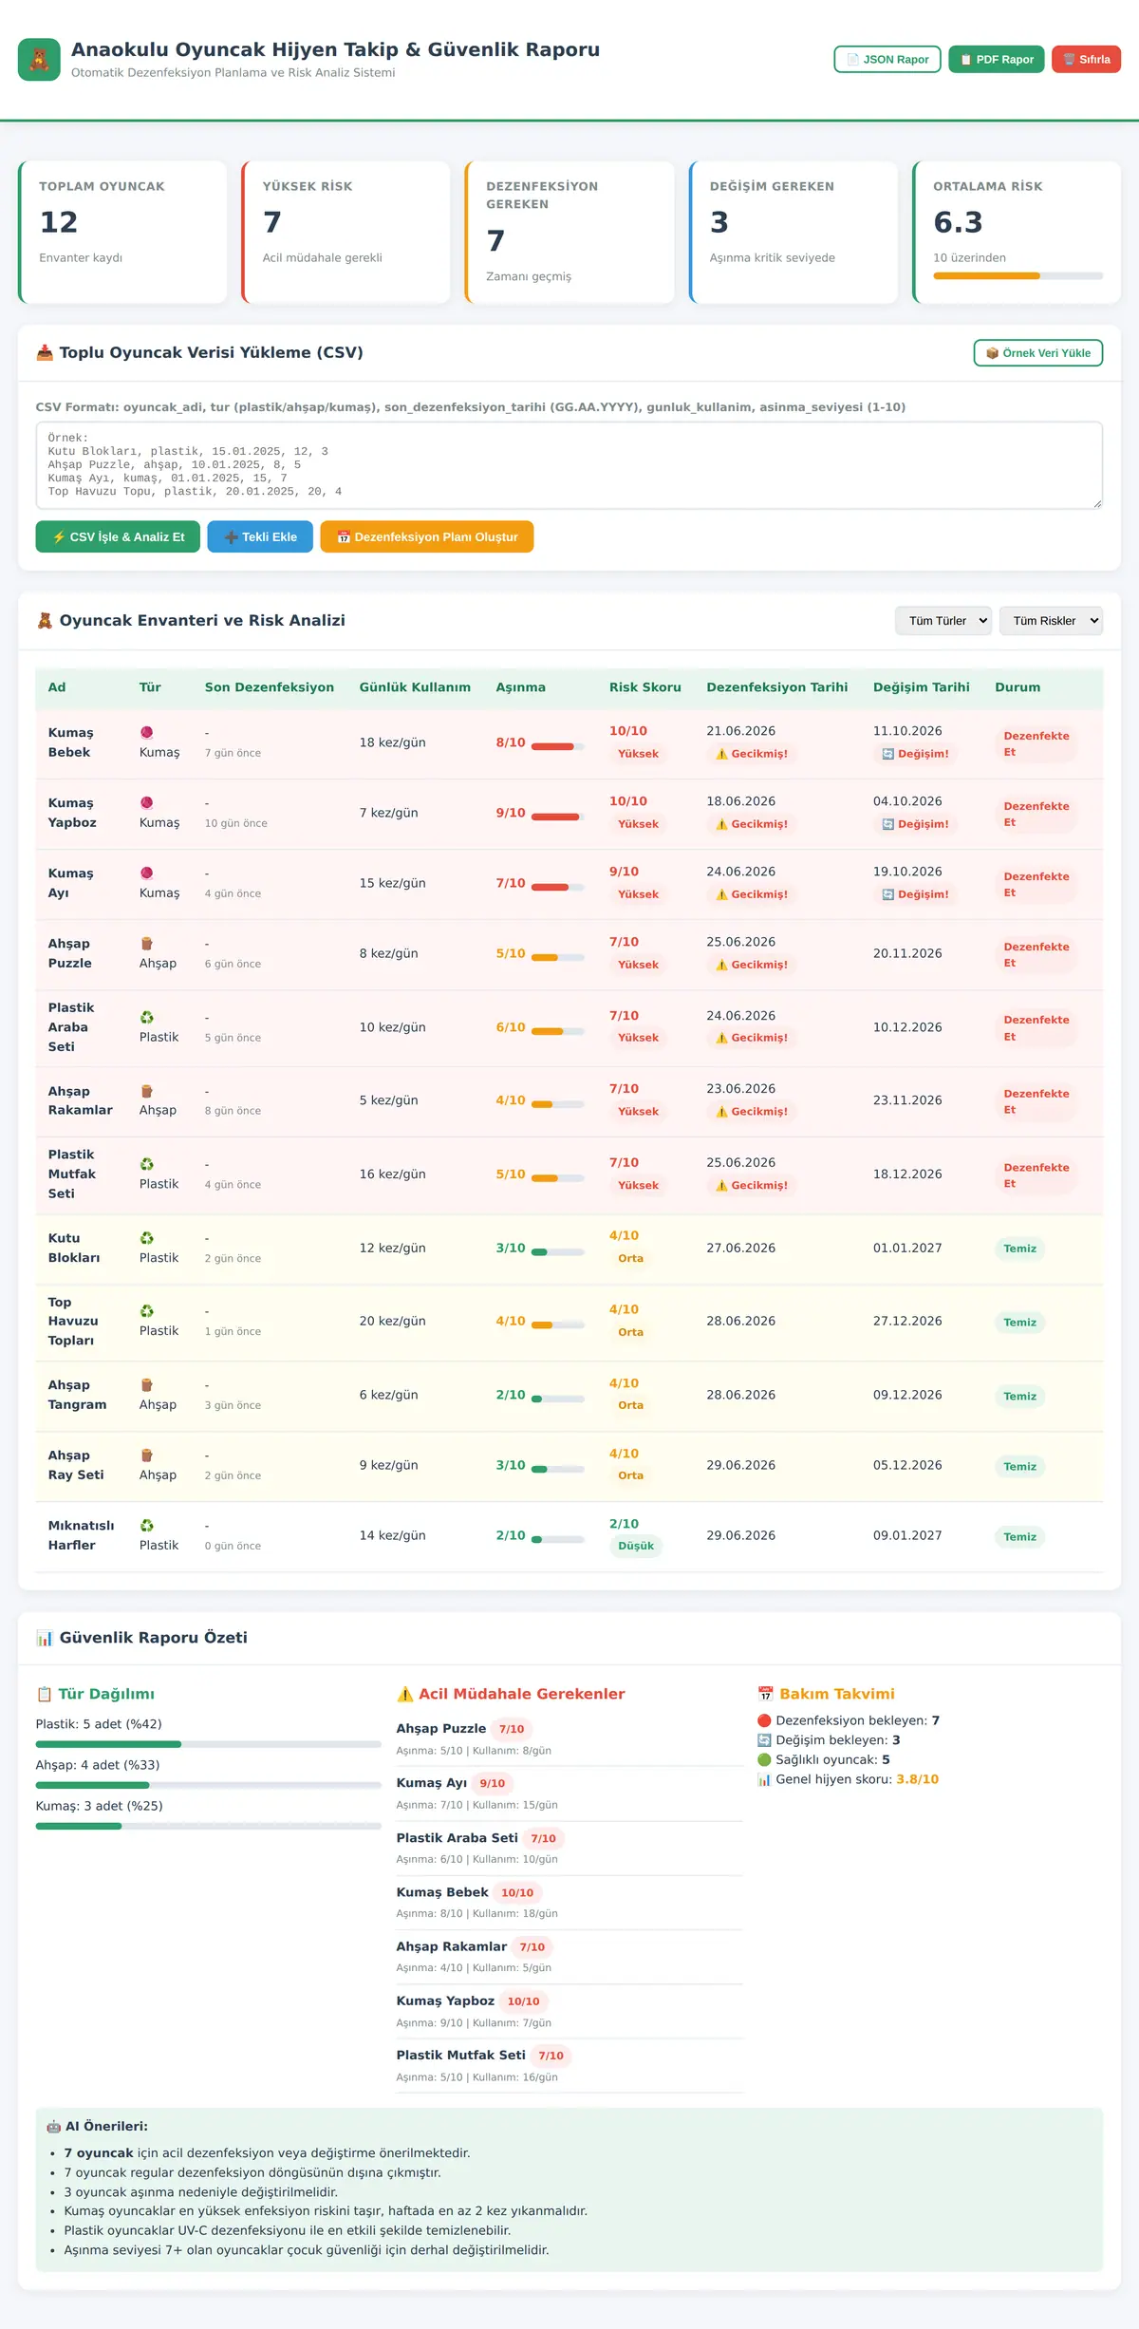Click the Ortalama Risk progress bar
1139x2329 pixels.
tap(1018, 276)
